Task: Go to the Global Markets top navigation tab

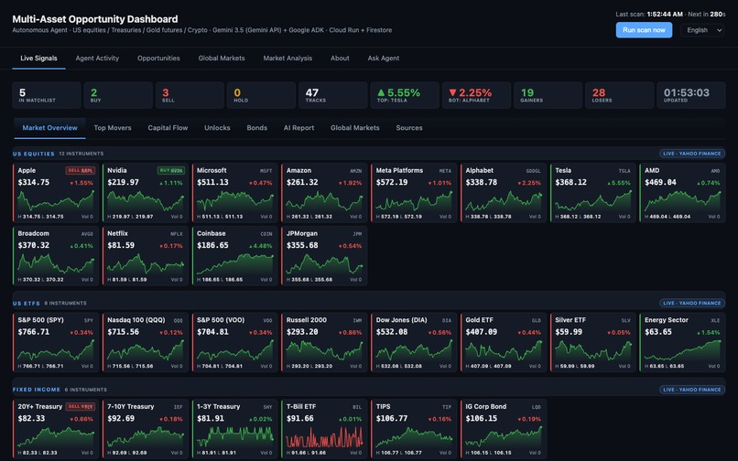Action: click(x=222, y=59)
